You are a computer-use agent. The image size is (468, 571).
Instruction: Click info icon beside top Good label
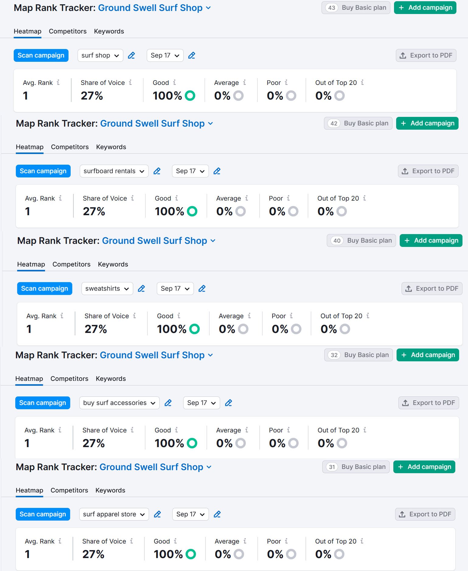pos(174,82)
